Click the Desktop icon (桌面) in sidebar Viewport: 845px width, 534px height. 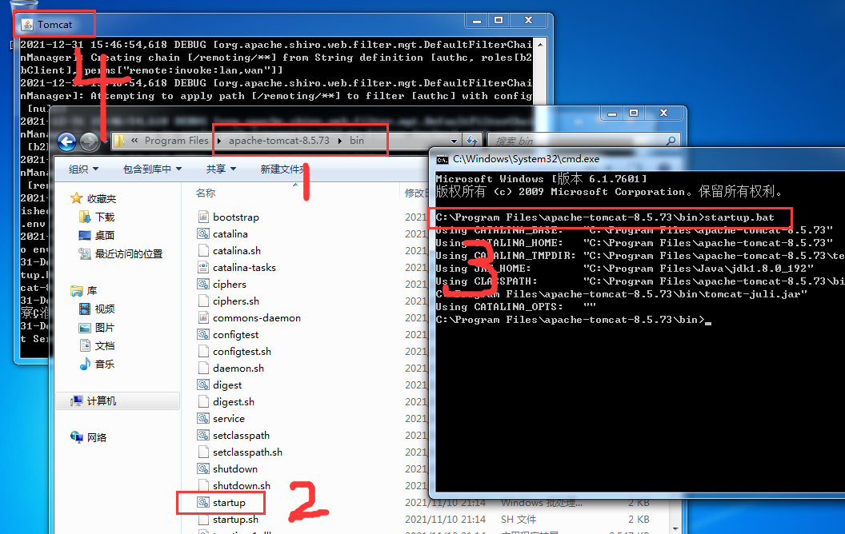pyautogui.click(x=85, y=235)
